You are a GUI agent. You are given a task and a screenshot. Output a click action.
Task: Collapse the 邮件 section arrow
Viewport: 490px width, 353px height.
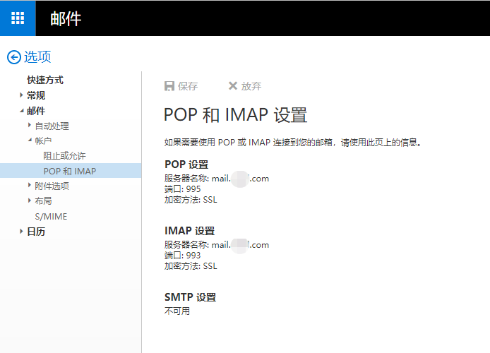(x=22, y=111)
